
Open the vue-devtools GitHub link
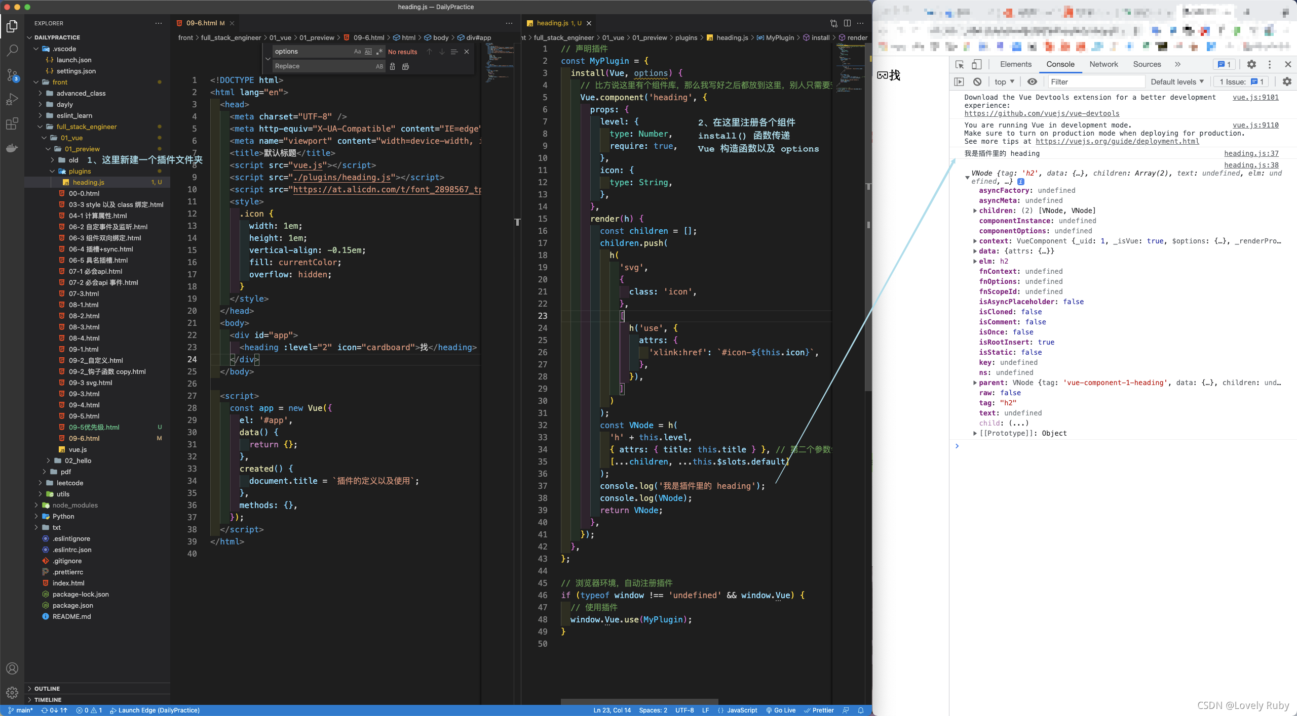[x=1042, y=114]
